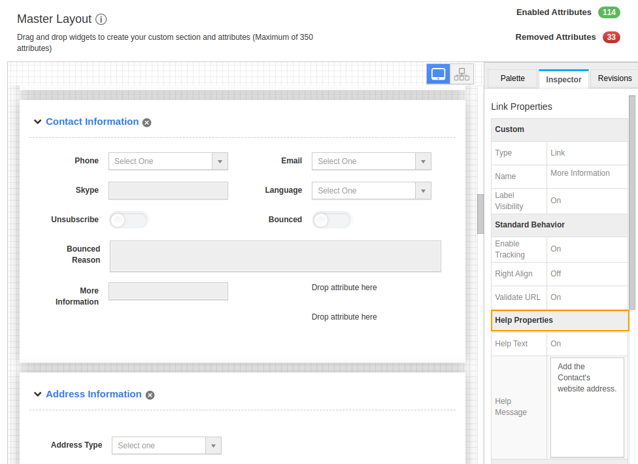Click the Skype input field
Viewport: 638px width, 464px height.
(168, 191)
